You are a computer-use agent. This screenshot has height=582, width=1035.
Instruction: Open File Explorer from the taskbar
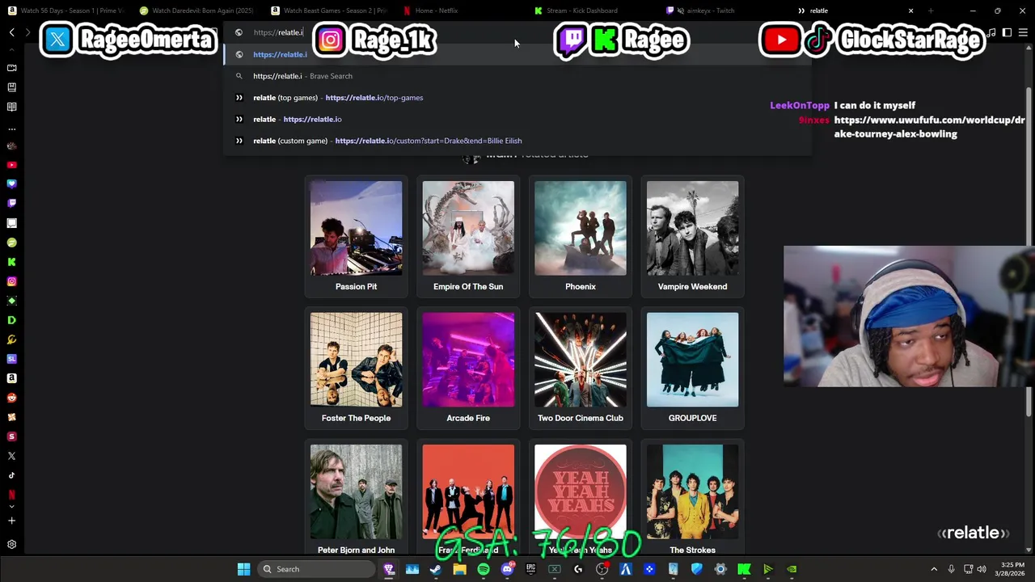tap(459, 569)
